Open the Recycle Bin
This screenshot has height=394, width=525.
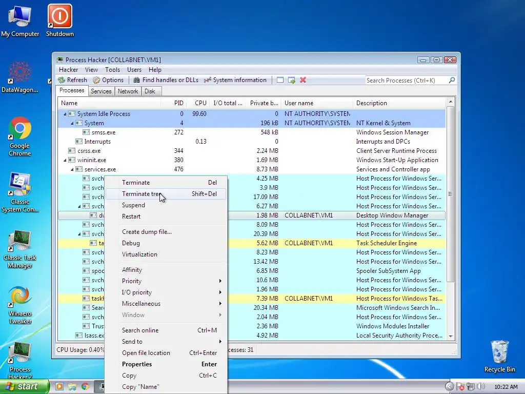[x=499, y=356]
